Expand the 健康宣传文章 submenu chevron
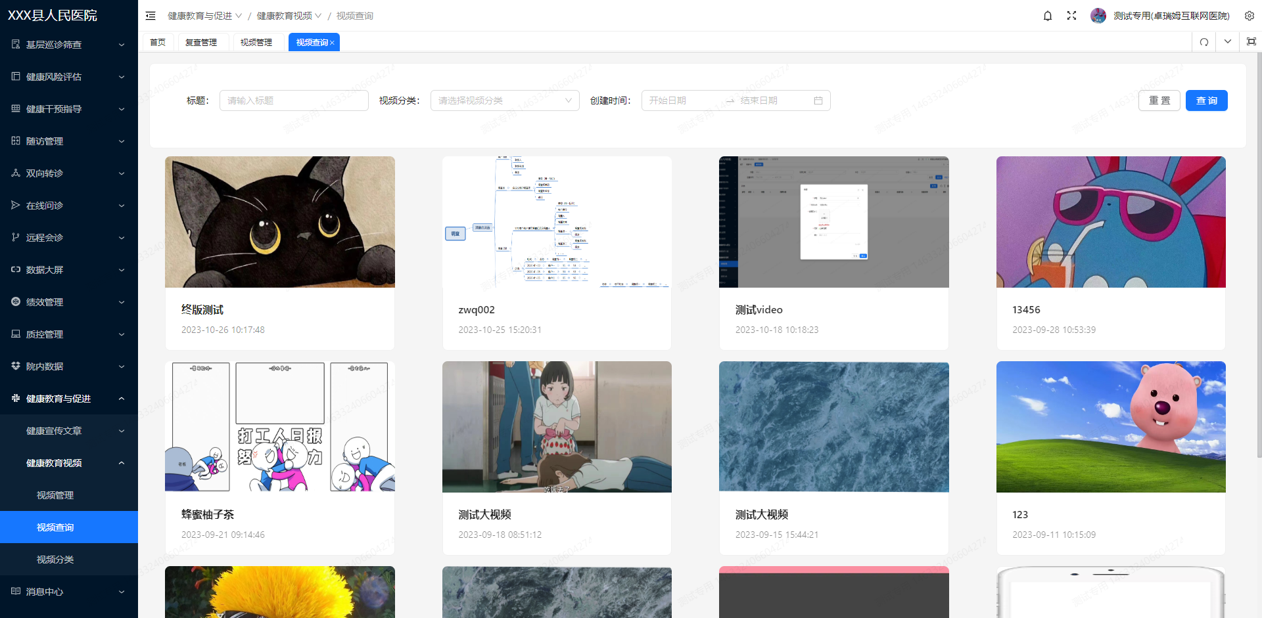1262x618 pixels. [x=122, y=431]
